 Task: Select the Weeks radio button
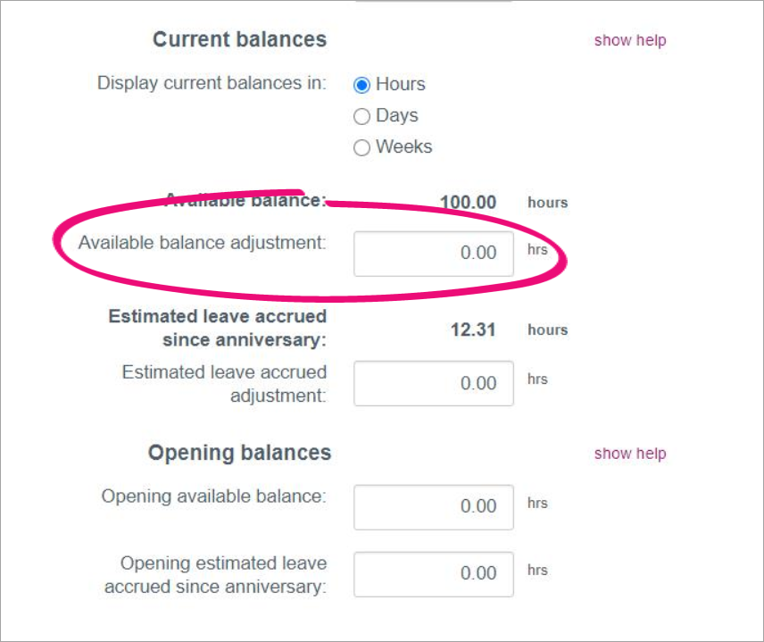click(361, 148)
